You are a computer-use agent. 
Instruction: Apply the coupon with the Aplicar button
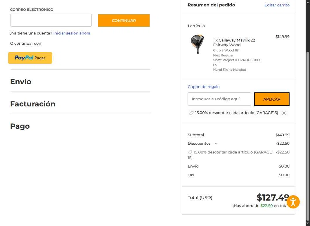272,99
